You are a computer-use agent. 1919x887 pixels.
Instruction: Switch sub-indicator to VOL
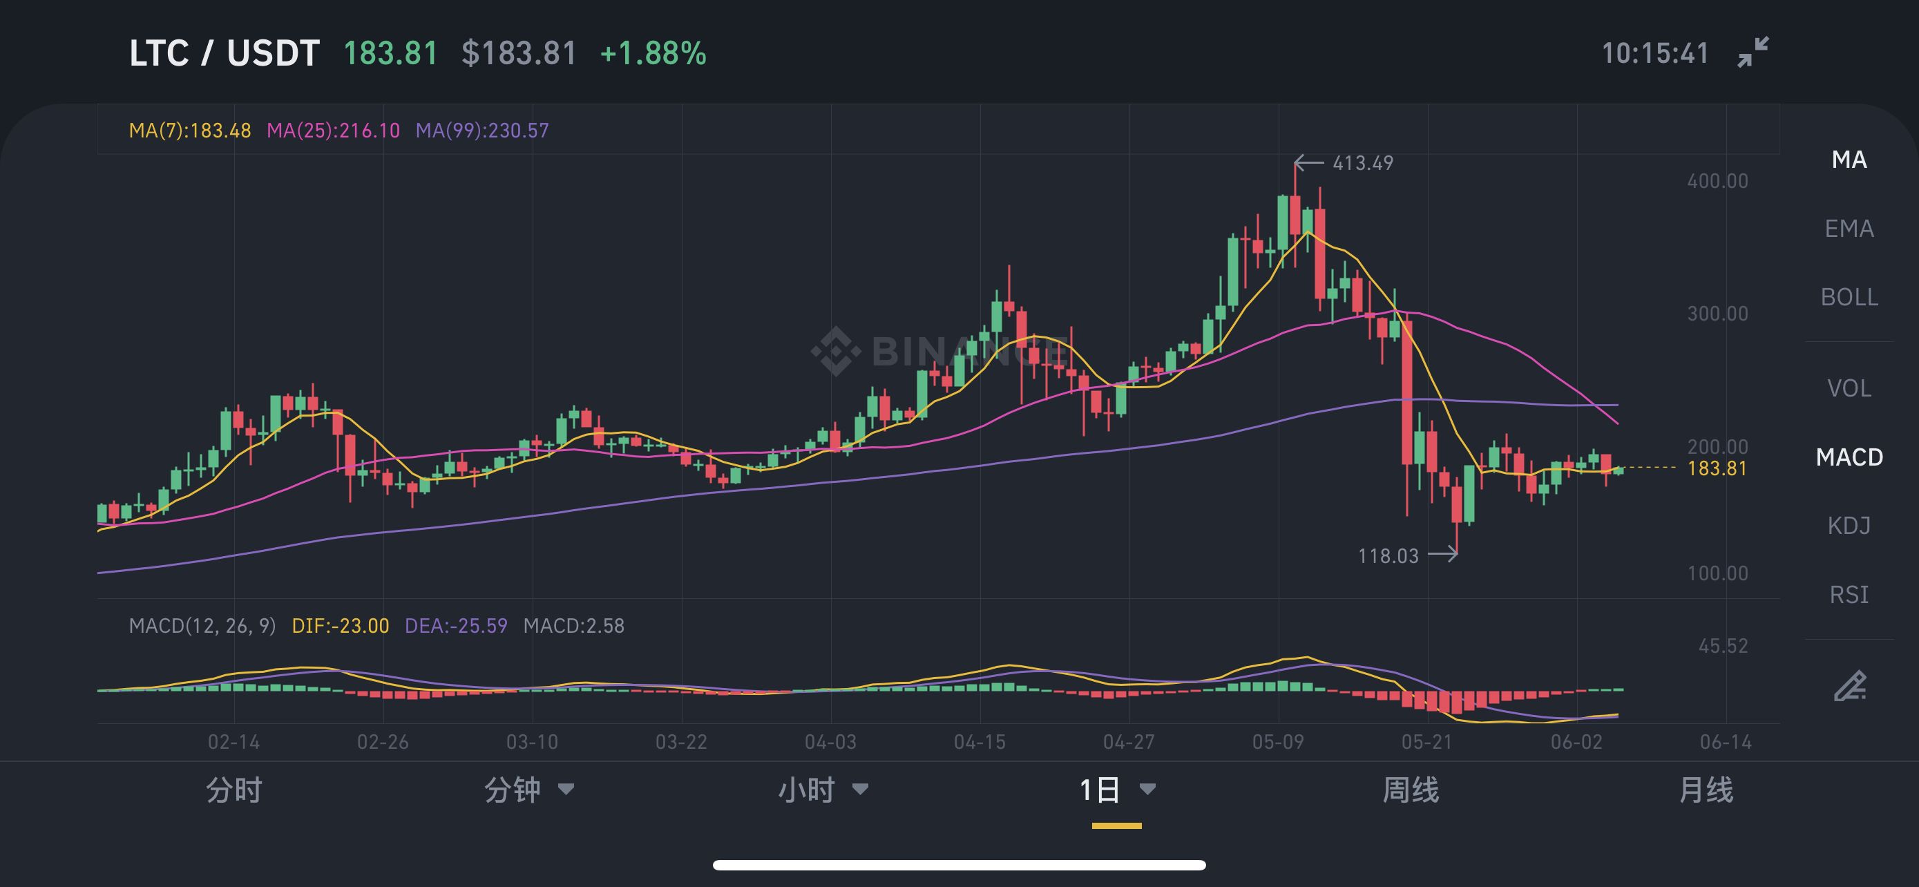click(1849, 388)
